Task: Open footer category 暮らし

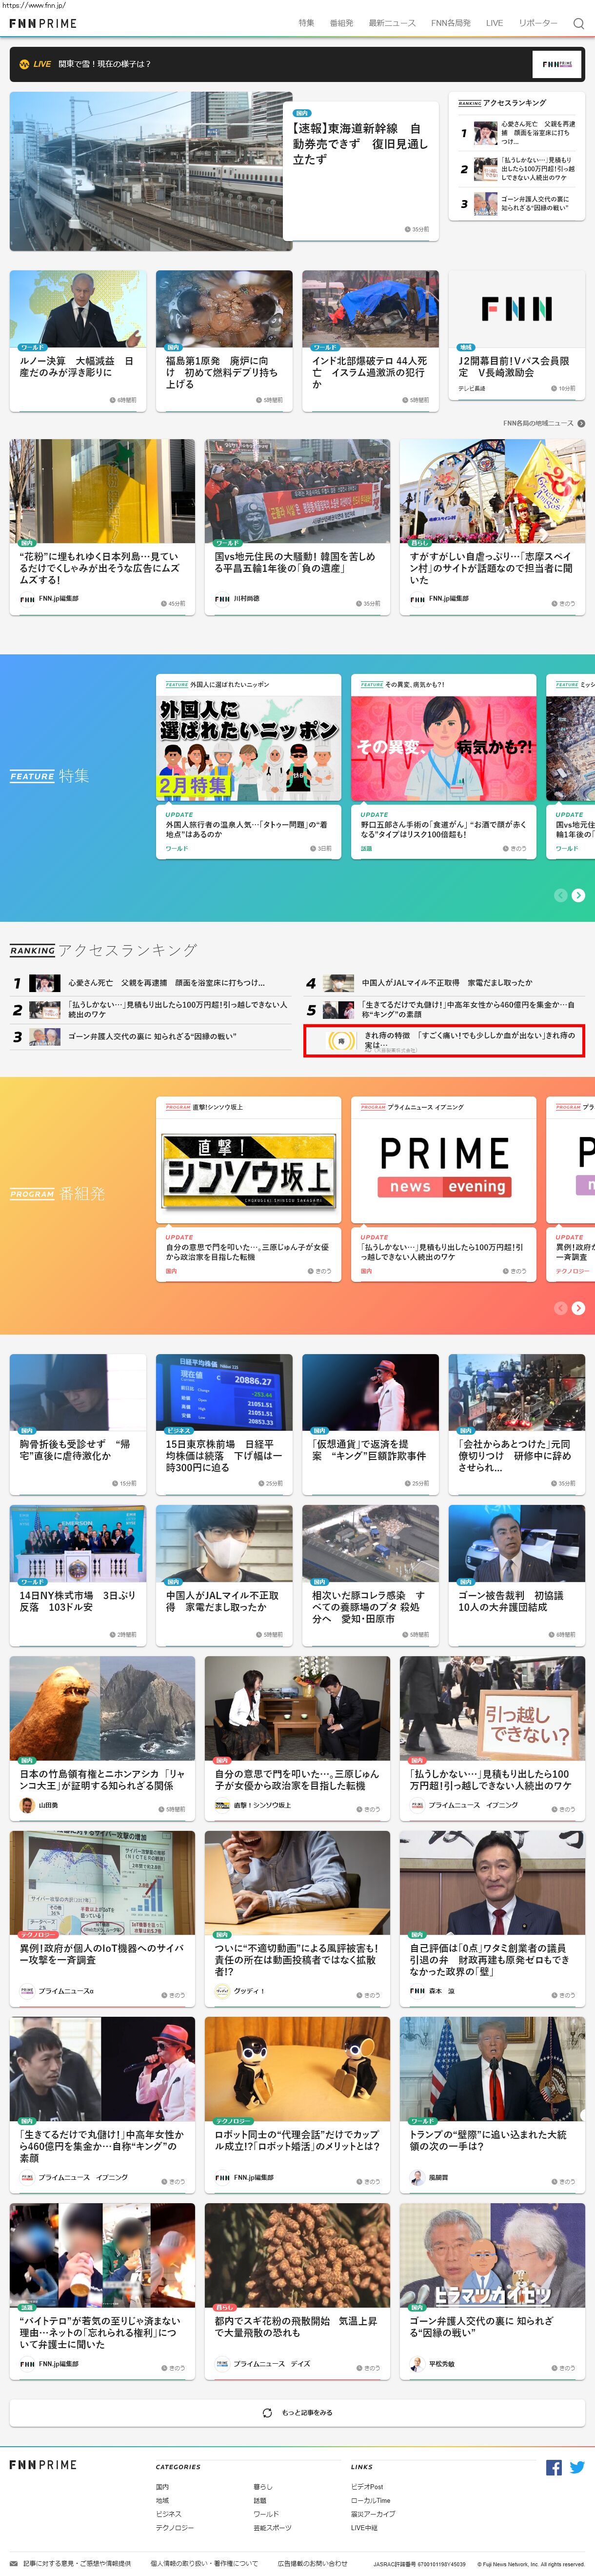Action: tap(262, 2486)
